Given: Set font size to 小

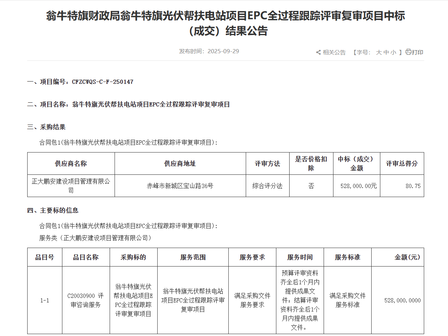Looking at the screenshot, I should 393,52.
